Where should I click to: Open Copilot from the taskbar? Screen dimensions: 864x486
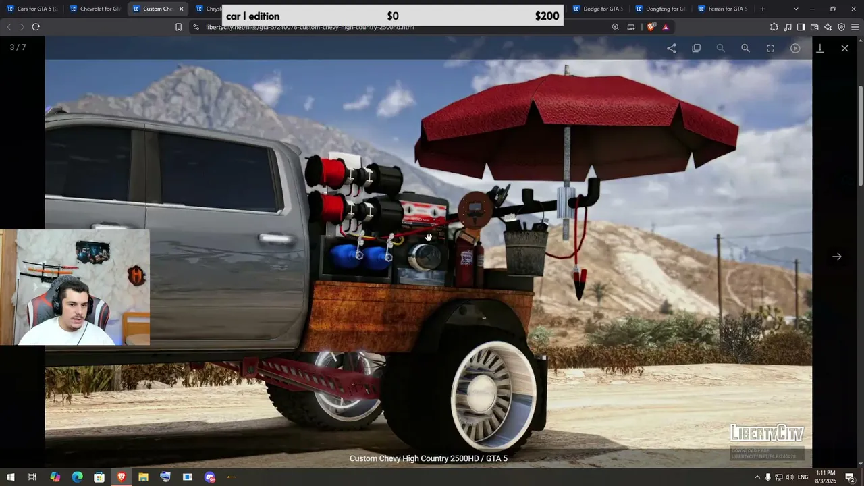[x=55, y=477]
